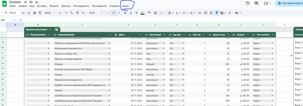Open vertical align dropdown
This screenshot has height=106, width=303.
tap(178, 13)
